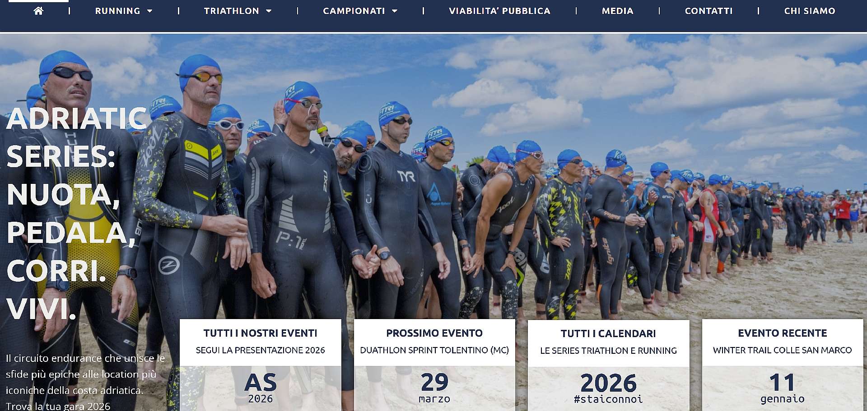Go to the Media page
Viewport: 867px width, 411px height.
617,11
